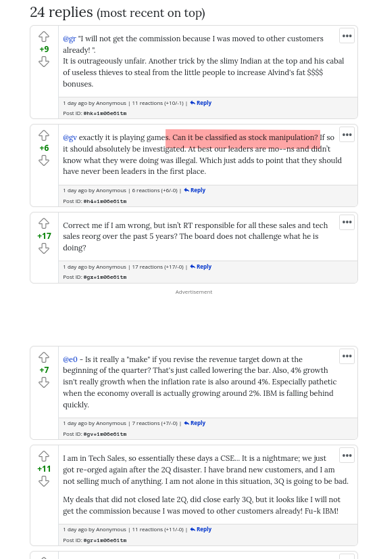Reply to the post with ID @hk+1m06e61tm
377x559 pixels.
[x=201, y=103]
